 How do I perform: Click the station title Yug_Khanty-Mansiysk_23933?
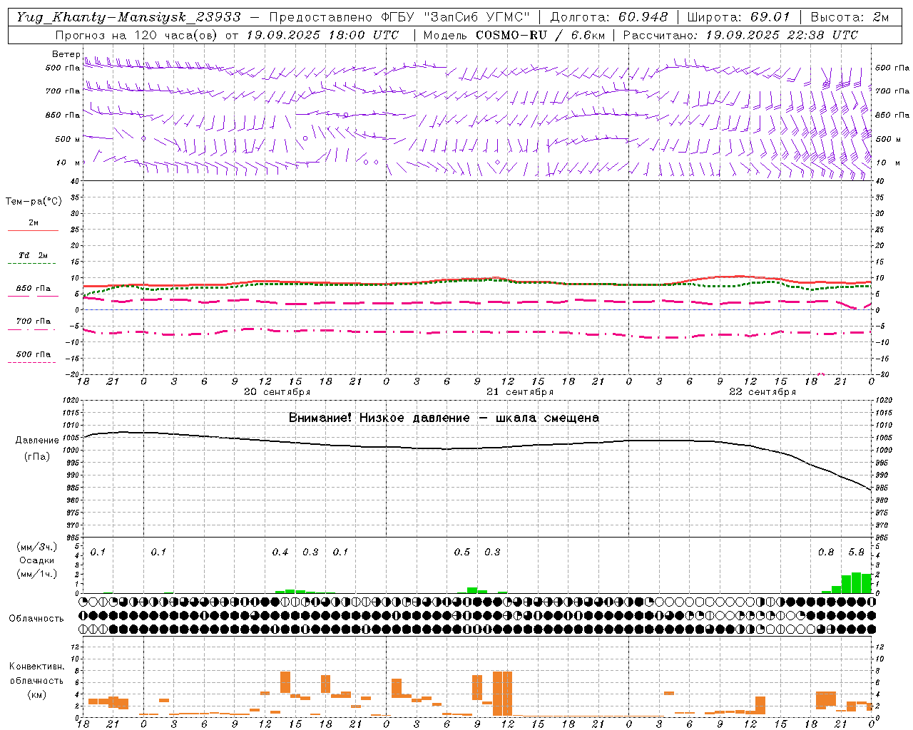coord(129,17)
